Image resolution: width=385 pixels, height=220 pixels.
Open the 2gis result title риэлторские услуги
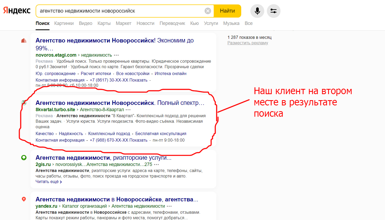click(x=103, y=158)
